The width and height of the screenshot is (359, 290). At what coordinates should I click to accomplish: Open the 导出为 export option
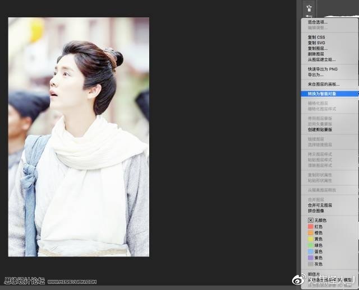tap(315, 74)
